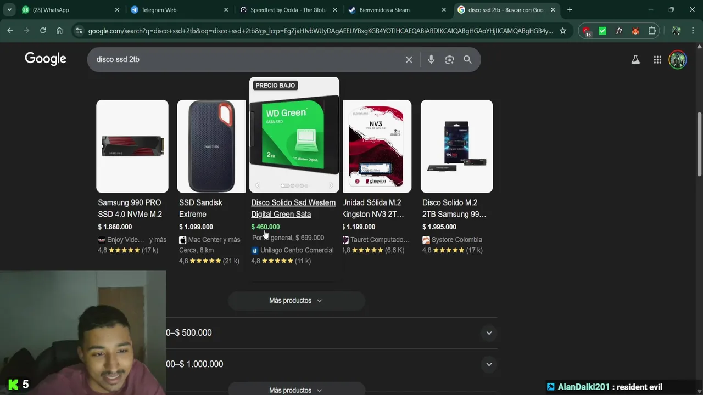The height and width of the screenshot is (395, 703).
Task: Click the $ 1.995.000 price
Action: [x=439, y=227]
